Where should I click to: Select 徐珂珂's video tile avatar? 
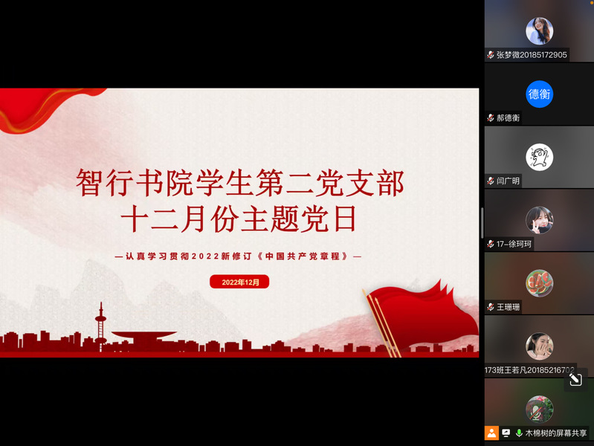point(540,220)
